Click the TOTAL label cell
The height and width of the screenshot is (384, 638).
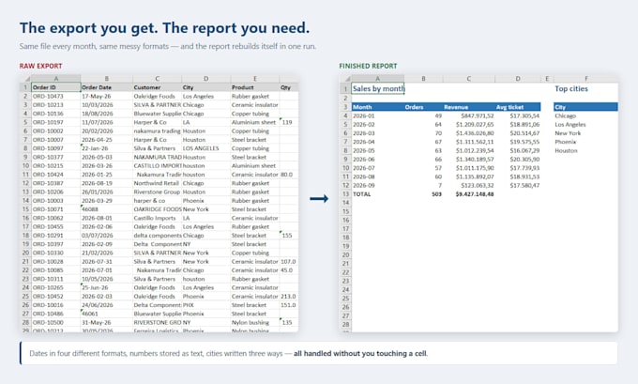pos(378,194)
